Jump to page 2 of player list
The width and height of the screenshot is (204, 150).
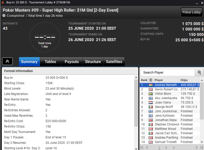point(166,148)
